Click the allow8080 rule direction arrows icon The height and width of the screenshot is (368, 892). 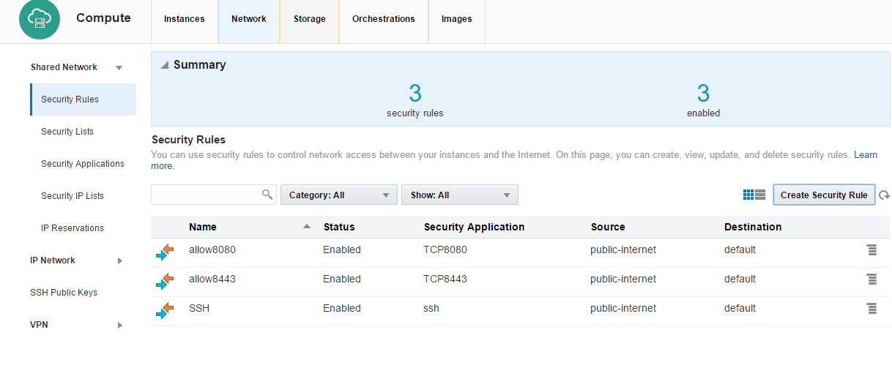pyautogui.click(x=165, y=252)
